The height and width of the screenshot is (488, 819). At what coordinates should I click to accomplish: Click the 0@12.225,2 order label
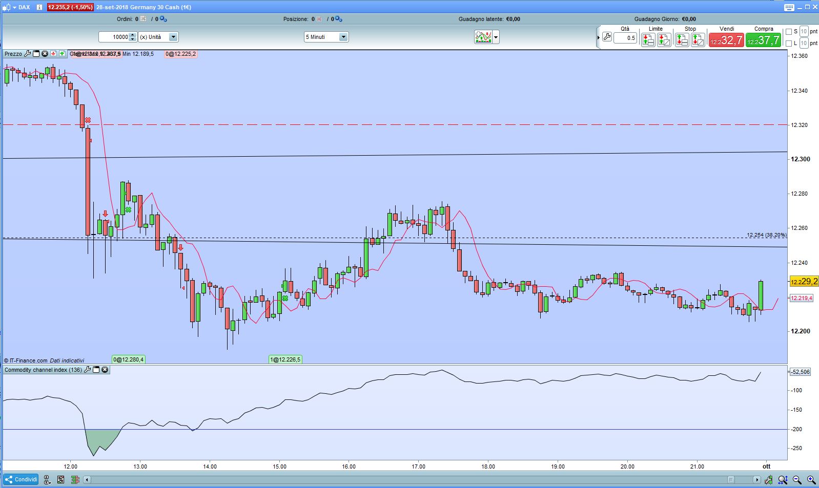click(x=181, y=54)
